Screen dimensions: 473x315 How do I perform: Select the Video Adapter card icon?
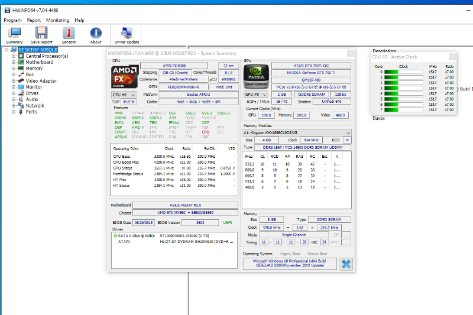click(x=21, y=81)
